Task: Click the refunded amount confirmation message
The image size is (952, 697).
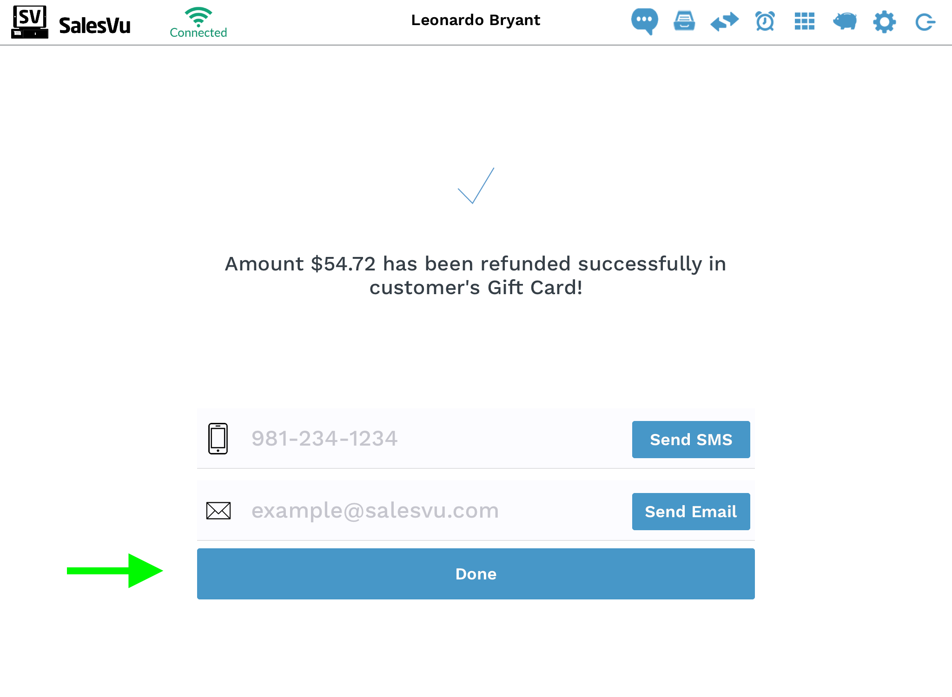Action: coord(476,276)
